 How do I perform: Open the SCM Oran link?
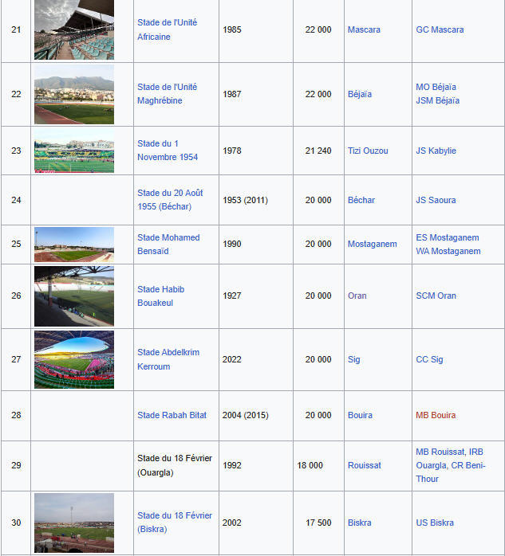(x=436, y=296)
